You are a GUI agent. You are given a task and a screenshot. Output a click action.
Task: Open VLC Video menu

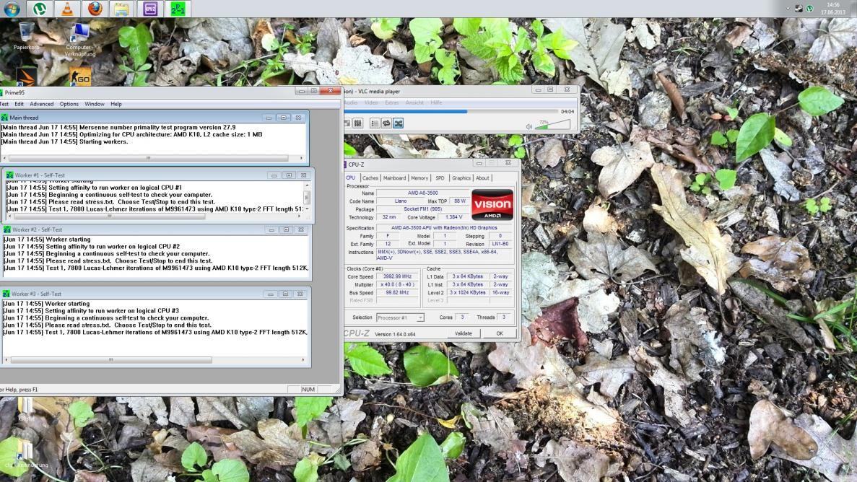tap(371, 102)
